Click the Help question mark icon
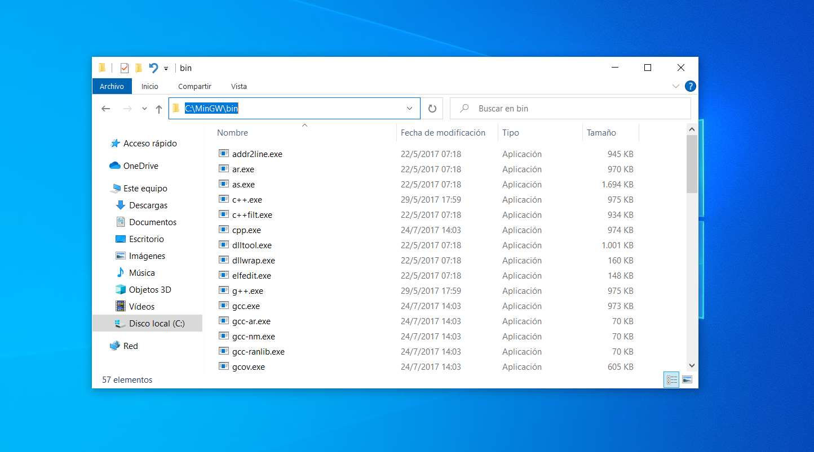 [690, 86]
